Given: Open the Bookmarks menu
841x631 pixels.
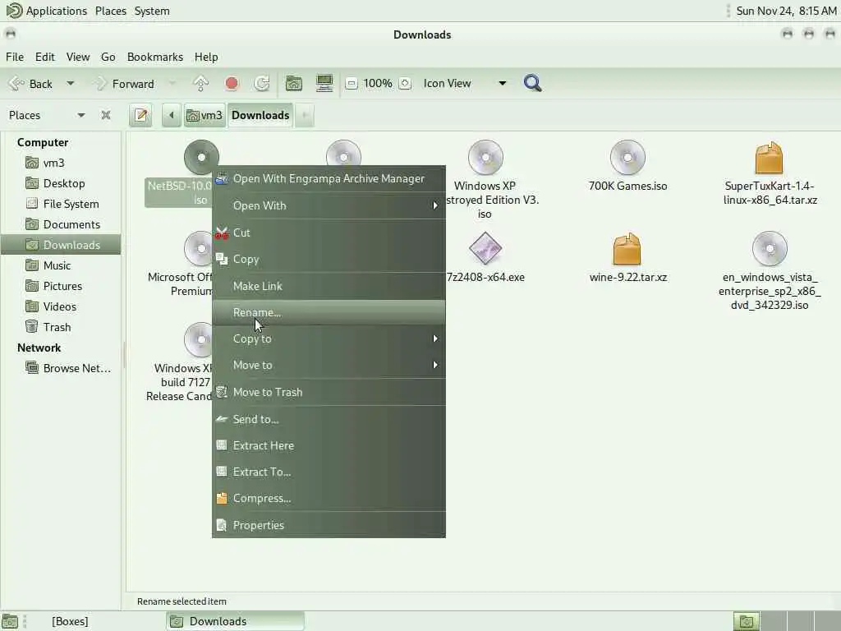Looking at the screenshot, I should pos(155,57).
